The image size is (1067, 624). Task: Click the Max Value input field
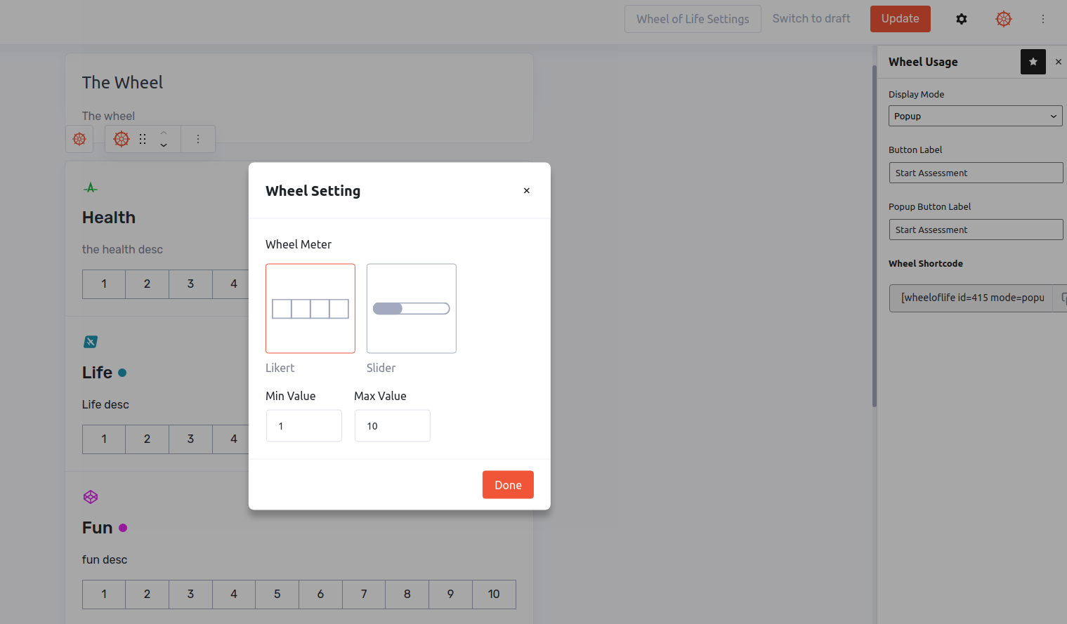(x=392, y=426)
